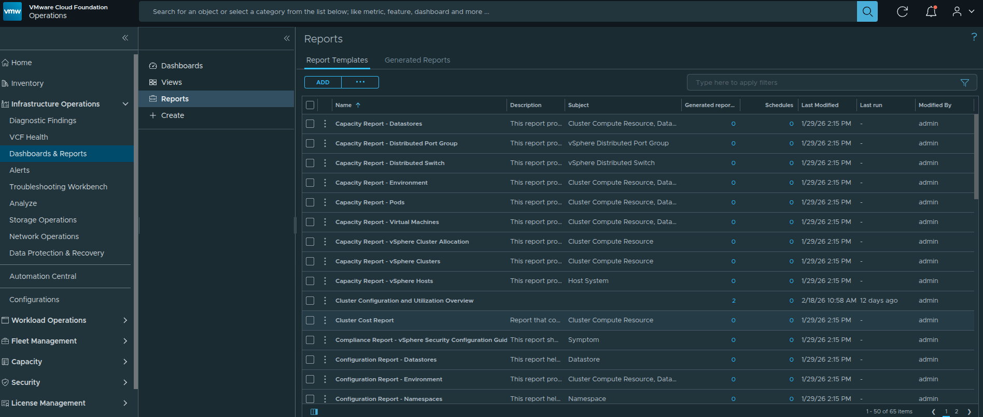Collapse Infrastructure Operations section
This screenshot has height=417, width=983.
point(125,104)
